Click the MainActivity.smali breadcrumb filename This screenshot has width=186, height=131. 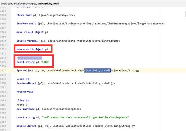pyautogui.click(x=48, y=4)
